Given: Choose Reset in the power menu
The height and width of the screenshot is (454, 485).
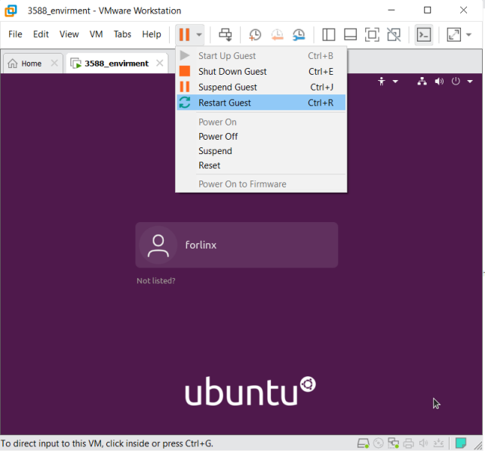Looking at the screenshot, I should 261,165.
